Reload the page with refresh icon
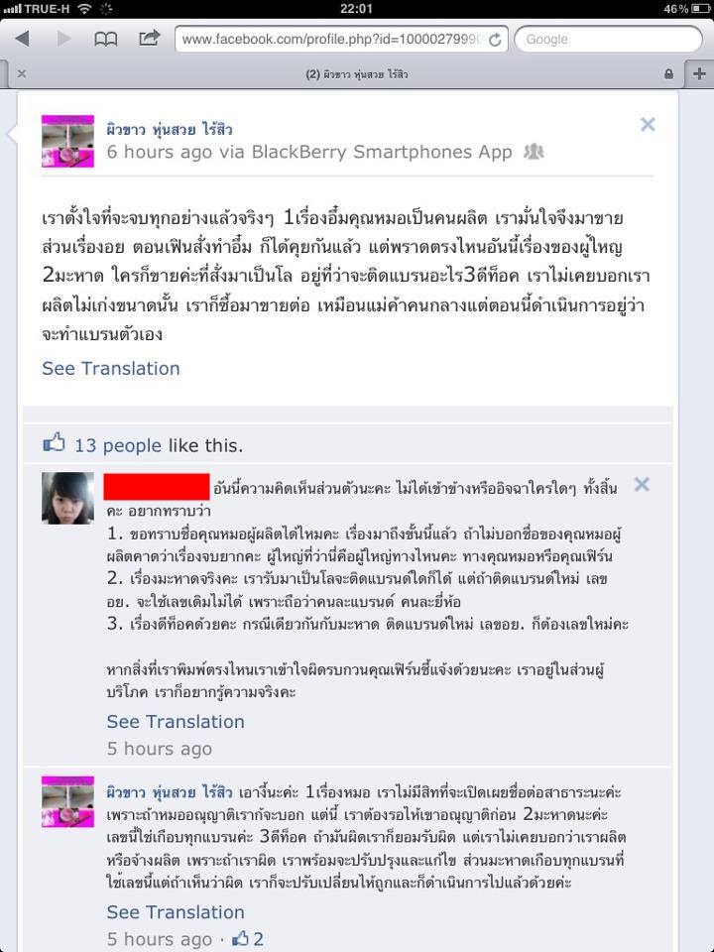The image size is (714, 952). click(495, 40)
